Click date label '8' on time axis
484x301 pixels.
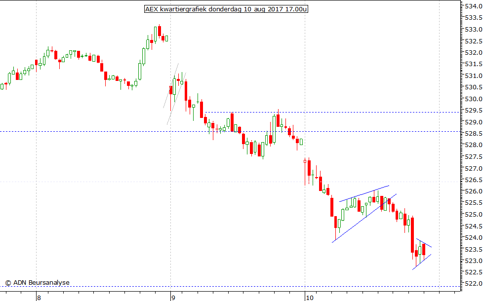(39, 298)
